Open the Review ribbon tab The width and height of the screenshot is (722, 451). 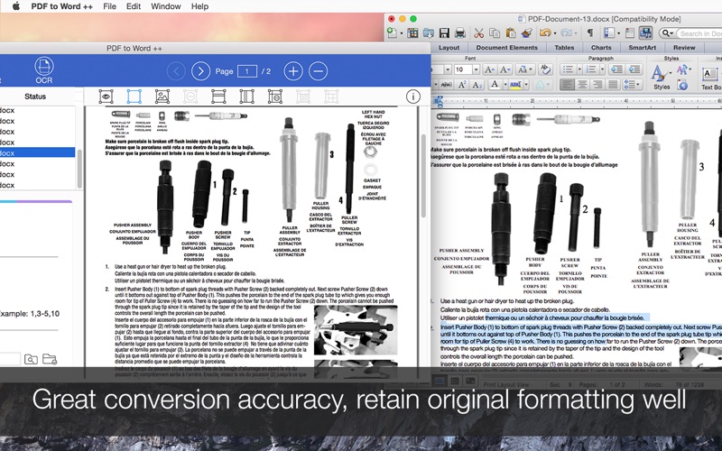click(x=684, y=48)
